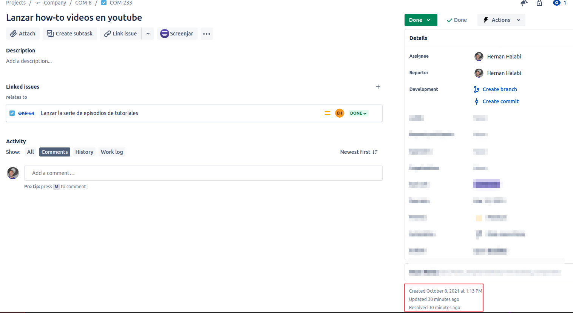Click 'Resolved 30 minutes ago' text

click(x=434, y=308)
